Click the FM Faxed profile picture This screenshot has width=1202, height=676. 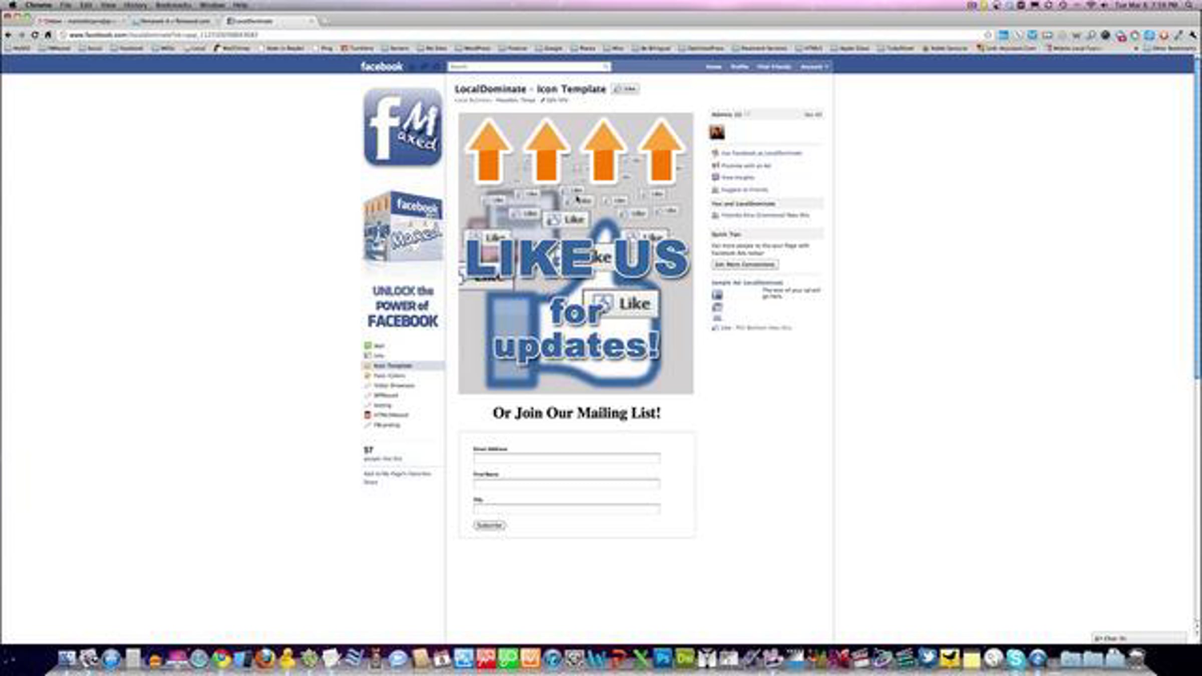pos(403,127)
